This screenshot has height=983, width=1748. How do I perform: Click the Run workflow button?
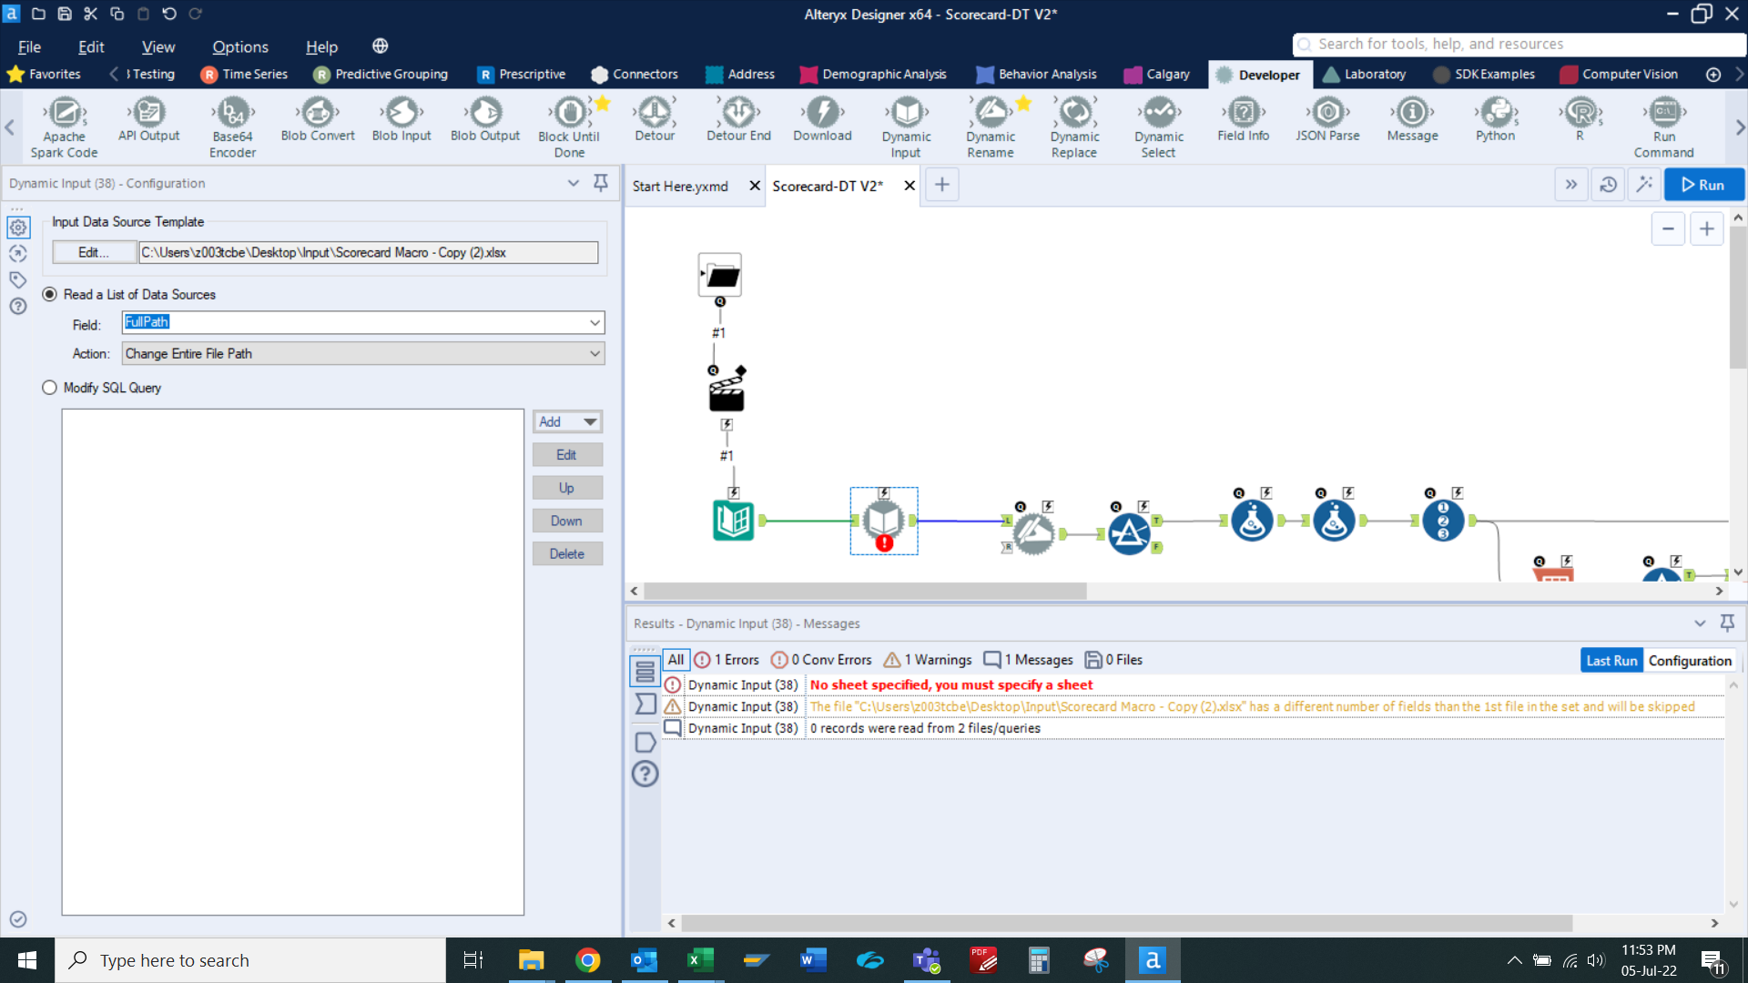coord(1703,185)
